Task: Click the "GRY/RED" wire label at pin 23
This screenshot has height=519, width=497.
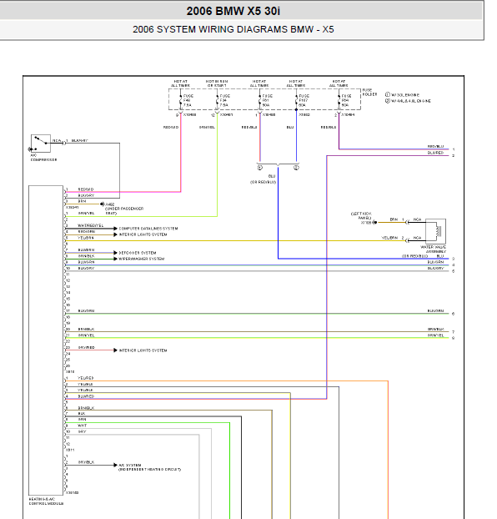Action: [87, 348]
